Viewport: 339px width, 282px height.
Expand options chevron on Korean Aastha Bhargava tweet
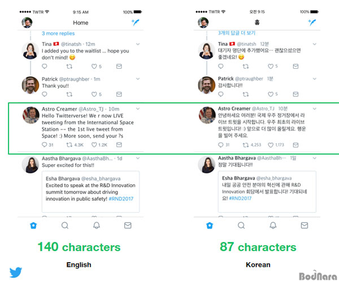pos(315,158)
